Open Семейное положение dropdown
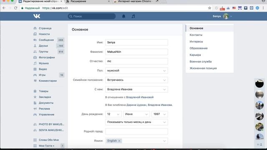The image size is (267, 150). [136, 80]
